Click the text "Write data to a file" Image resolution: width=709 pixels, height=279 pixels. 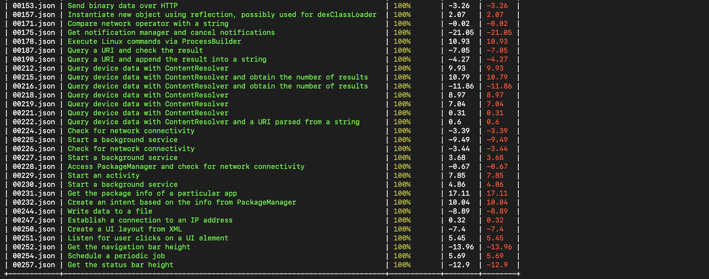tap(110, 211)
